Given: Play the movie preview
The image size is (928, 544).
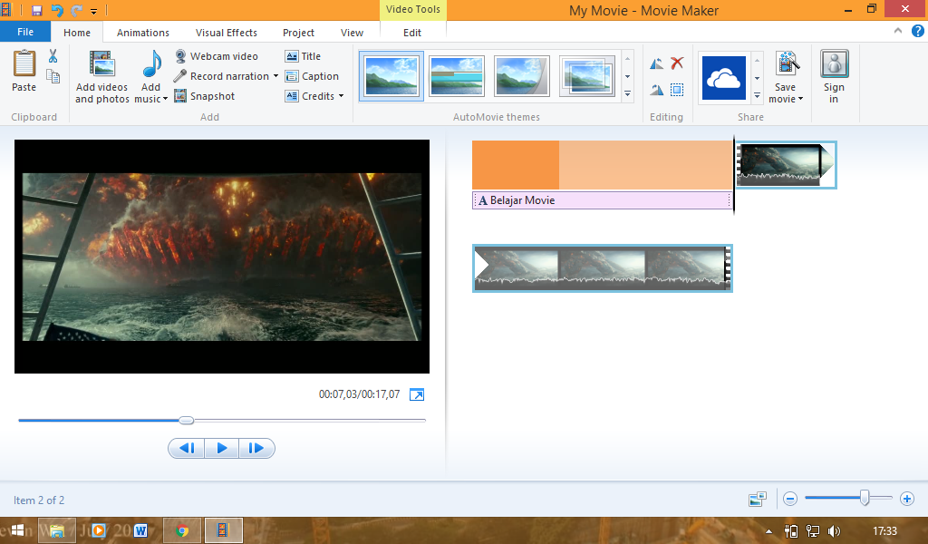Looking at the screenshot, I should click(222, 448).
